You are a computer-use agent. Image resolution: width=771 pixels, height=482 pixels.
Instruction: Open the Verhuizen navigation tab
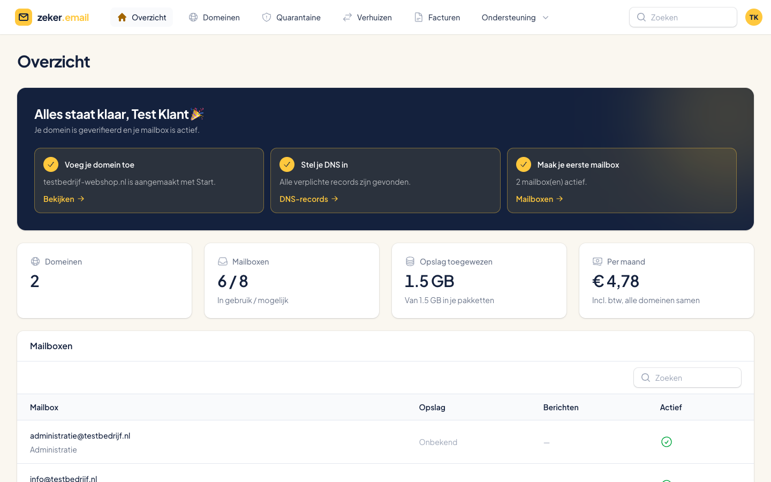pyautogui.click(x=367, y=17)
